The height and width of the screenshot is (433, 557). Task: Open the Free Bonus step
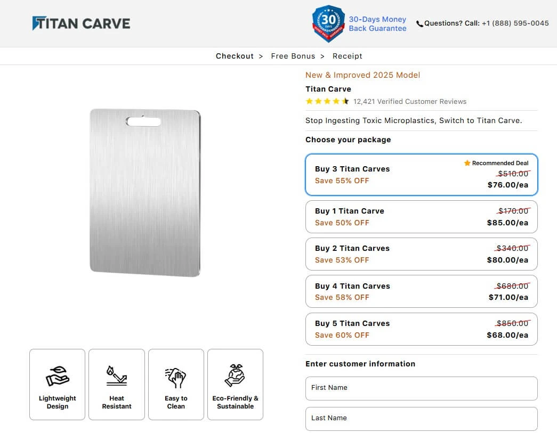click(293, 56)
